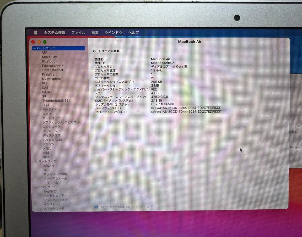Select NVMExpress in the sidebar
This screenshot has width=302, height=237.
coord(52,79)
